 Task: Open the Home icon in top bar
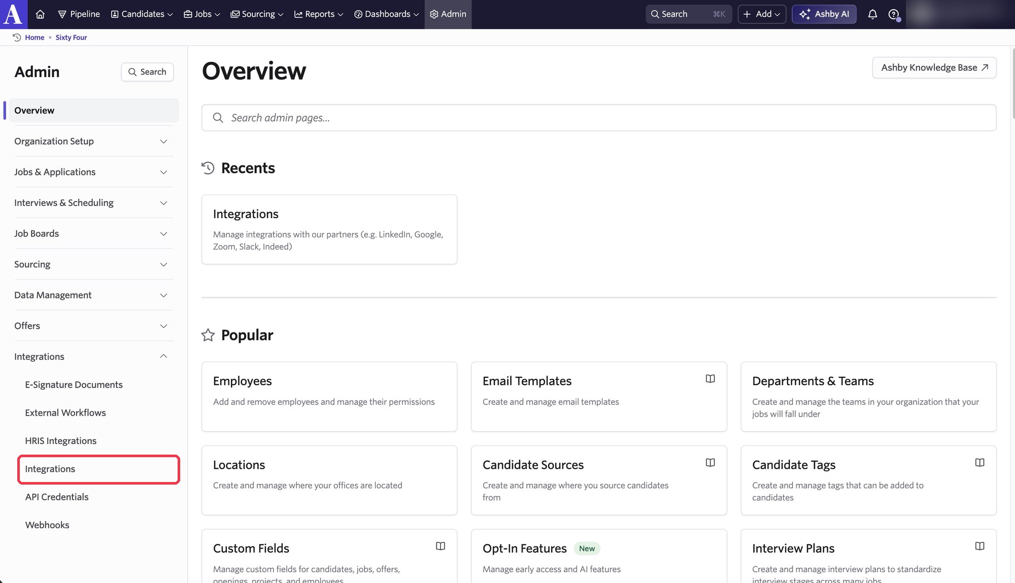coord(40,14)
